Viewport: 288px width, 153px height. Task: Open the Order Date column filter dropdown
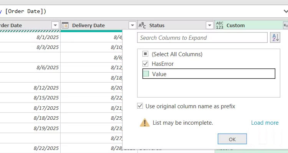point(55,25)
